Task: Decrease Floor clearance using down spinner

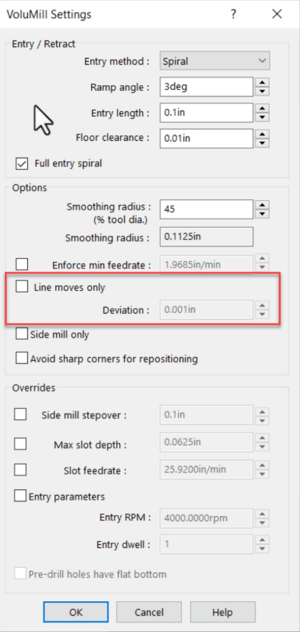Action: point(262,143)
